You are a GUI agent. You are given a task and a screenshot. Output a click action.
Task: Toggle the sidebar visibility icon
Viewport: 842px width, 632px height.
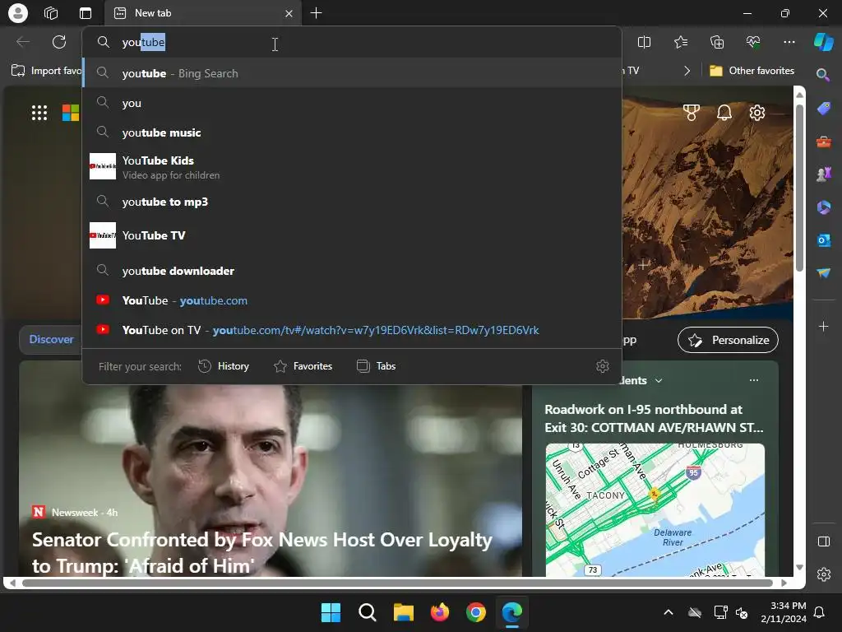coord(824,541)
